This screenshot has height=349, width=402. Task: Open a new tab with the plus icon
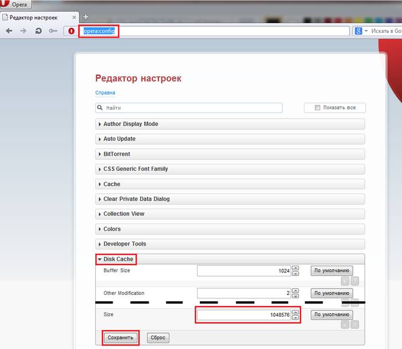pyautogui.click(x=86, y=17)
